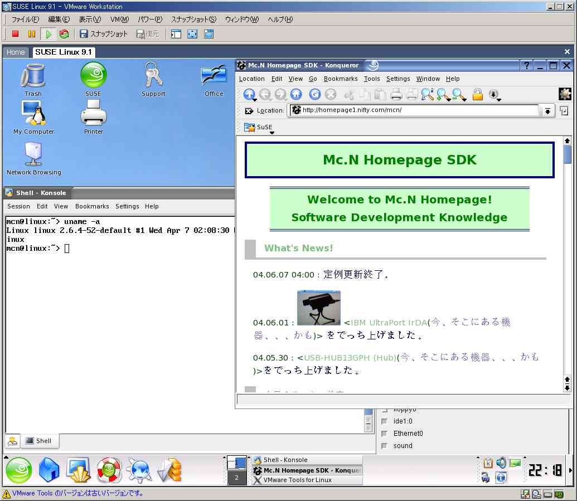The width and height of the screenshot is (577, 501).
Task: Open the Bookmarks menu in Konqueror
Action: click(x=340, y=79)
